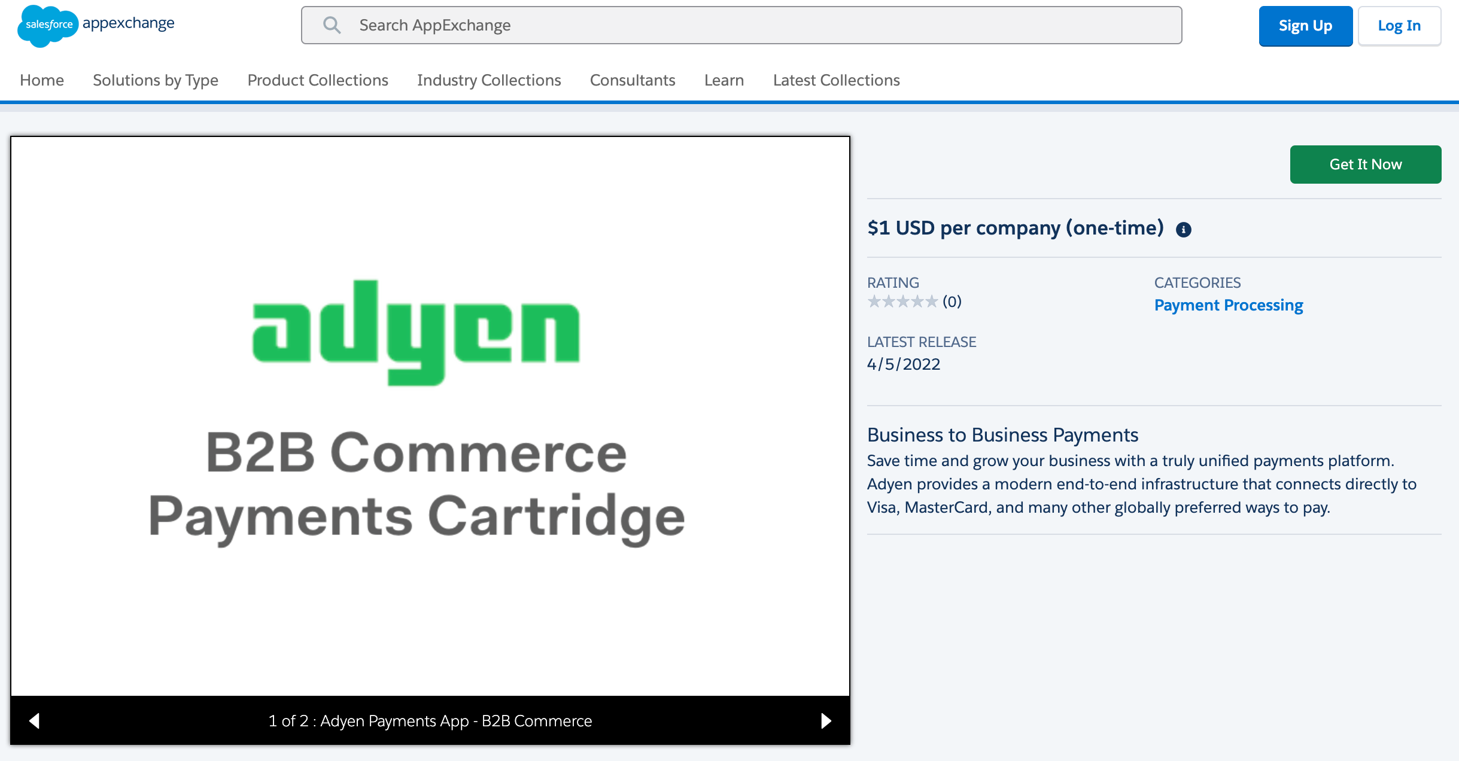Focus the Search AppExchange field

pos(741,25)
